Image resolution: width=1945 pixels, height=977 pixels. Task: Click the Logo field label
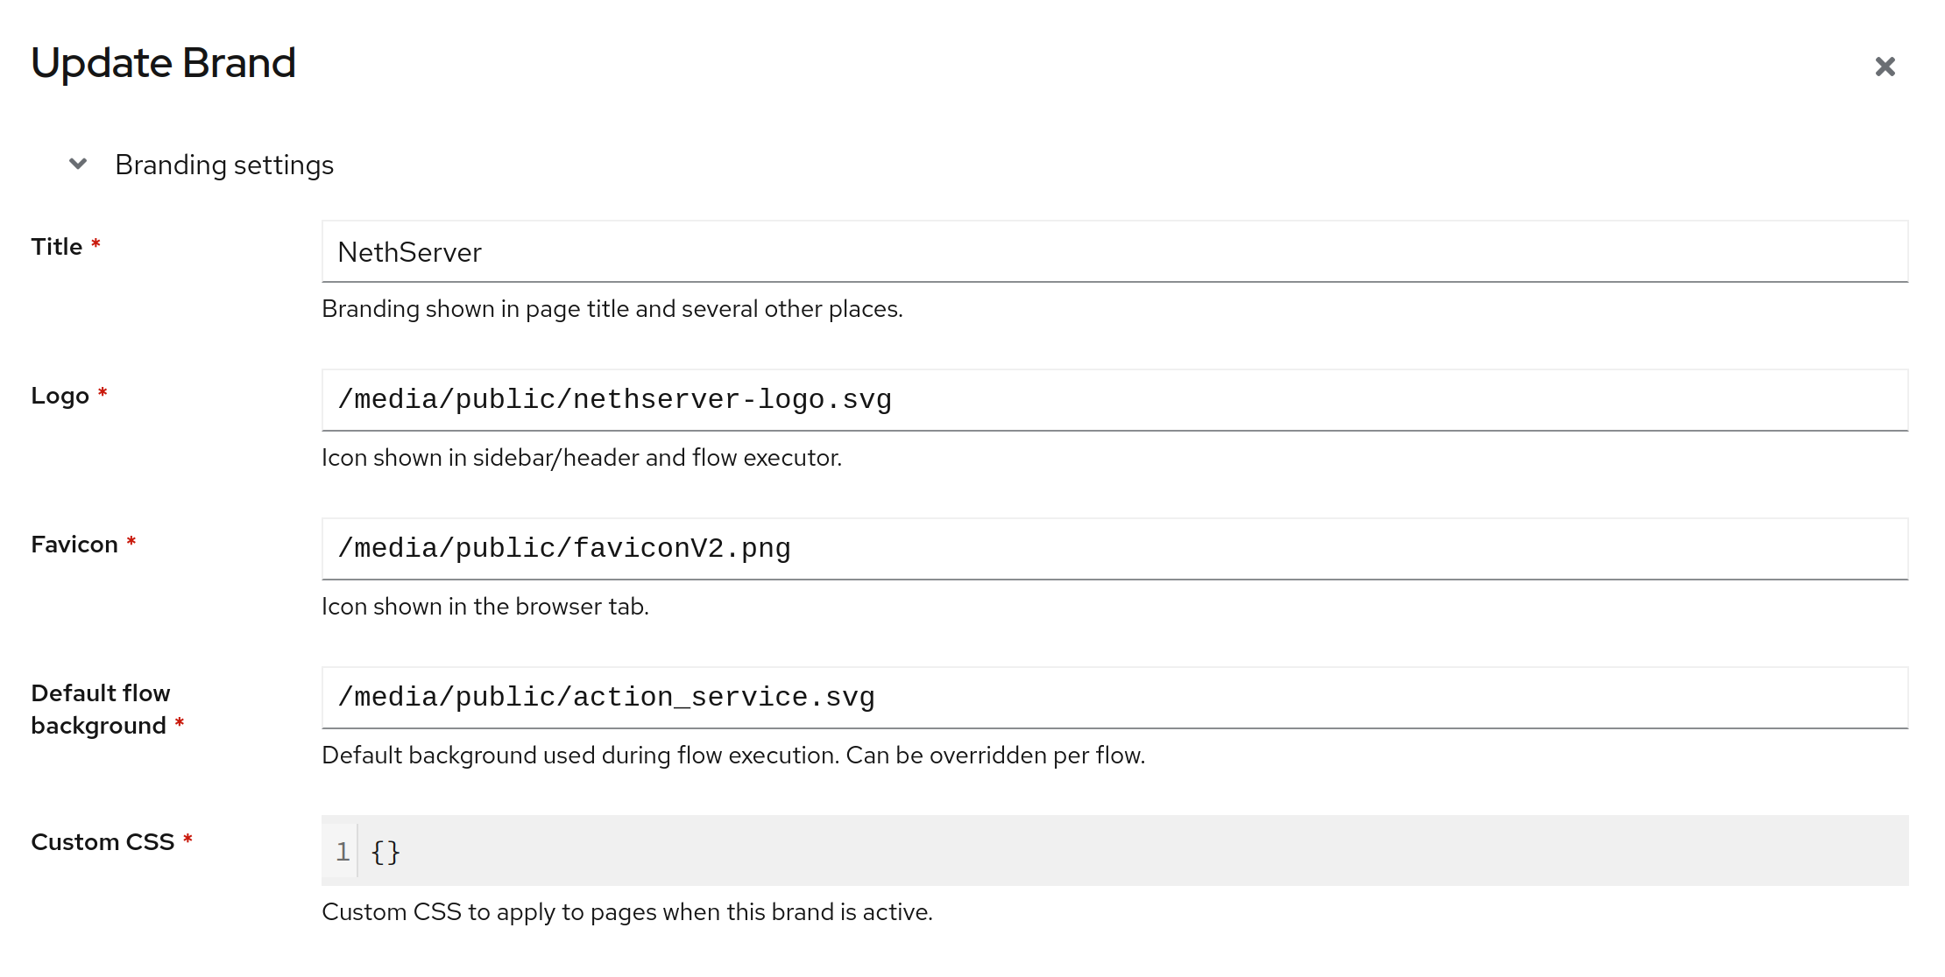pyautogui.click(x=60, y=396)
